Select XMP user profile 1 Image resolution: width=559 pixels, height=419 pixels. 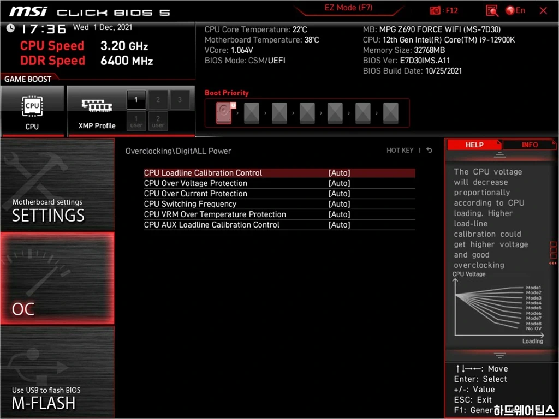[x=136, y=121]
